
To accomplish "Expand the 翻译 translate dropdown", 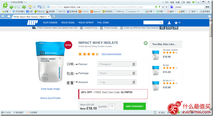I will 176,11.
